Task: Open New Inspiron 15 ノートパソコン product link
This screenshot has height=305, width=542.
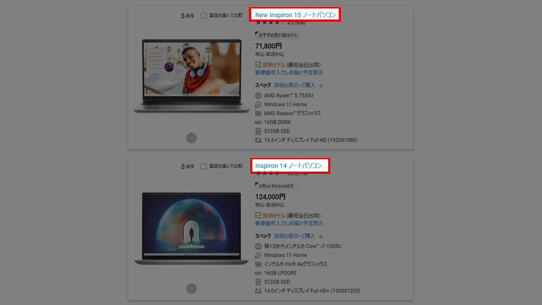Action: (296, 15)
